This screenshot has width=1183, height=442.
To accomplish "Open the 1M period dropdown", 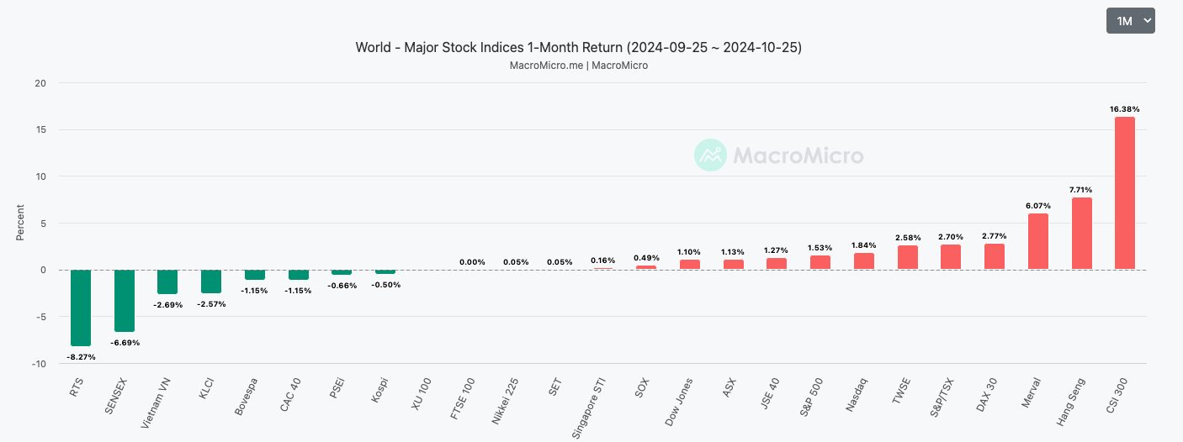I will tap(1130, 21).
